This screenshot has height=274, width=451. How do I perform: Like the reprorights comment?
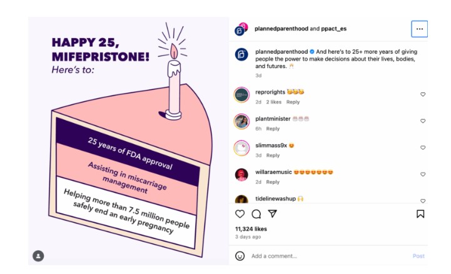(423, 94)
